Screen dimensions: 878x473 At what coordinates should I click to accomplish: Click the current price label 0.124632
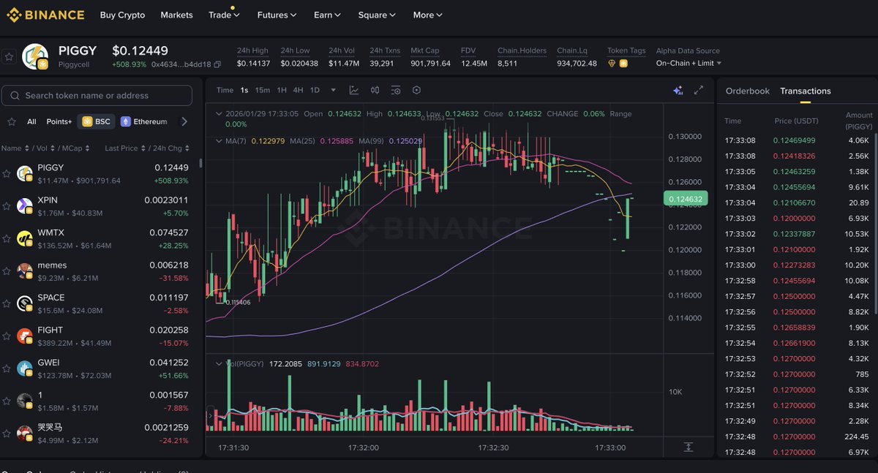[x=684, y=198]
